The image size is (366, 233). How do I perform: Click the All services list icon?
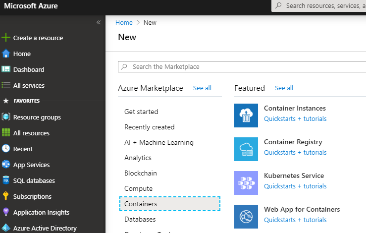[6, 85]
